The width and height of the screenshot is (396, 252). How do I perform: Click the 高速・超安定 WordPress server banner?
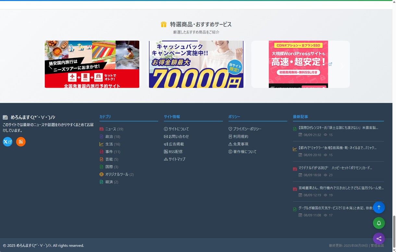tap(298, 64)
